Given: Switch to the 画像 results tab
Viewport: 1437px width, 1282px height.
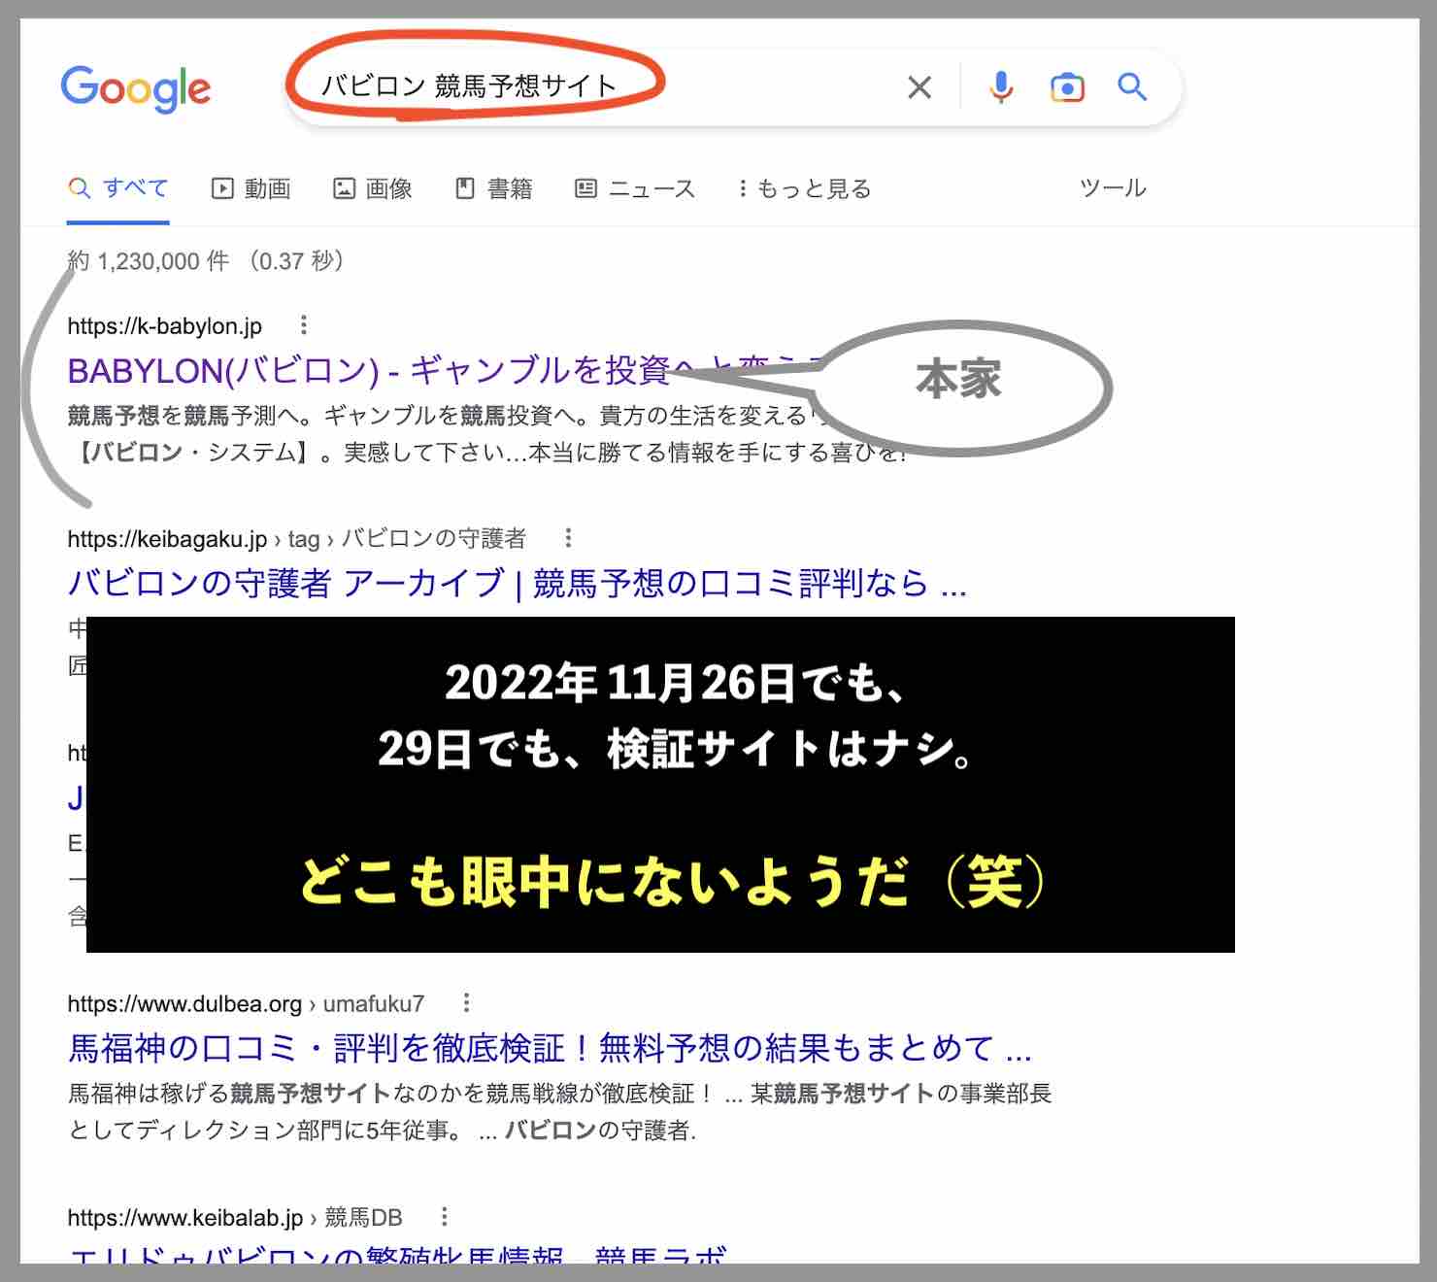Looking at the screenshot, I should tap(375, 188).
